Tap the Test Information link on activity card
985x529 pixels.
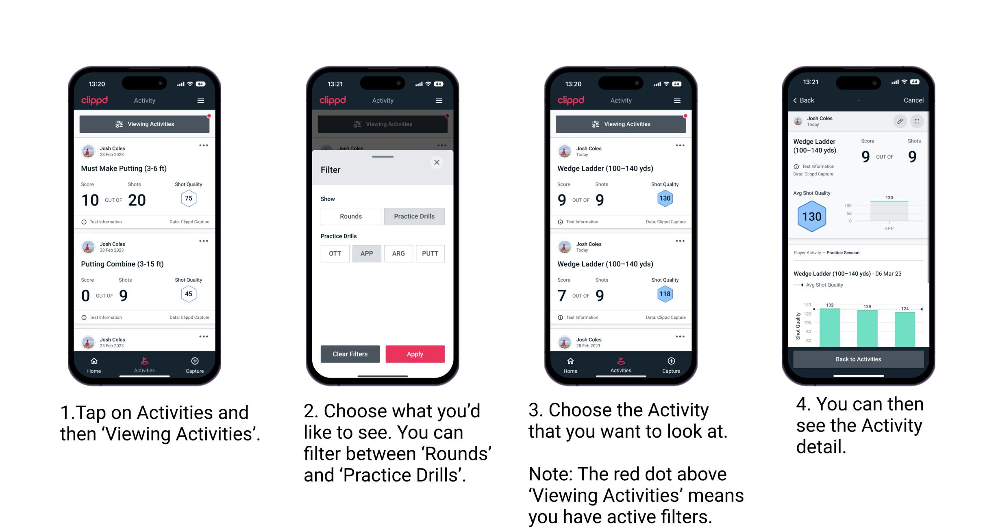(107, 222)
